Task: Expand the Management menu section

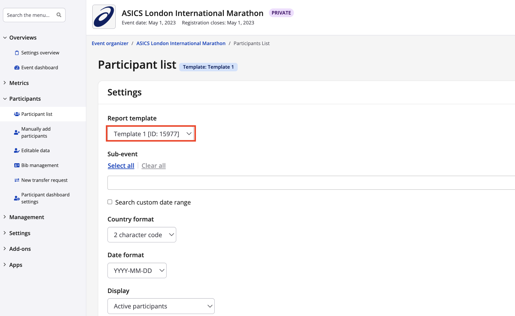Action: coord(27,217)
